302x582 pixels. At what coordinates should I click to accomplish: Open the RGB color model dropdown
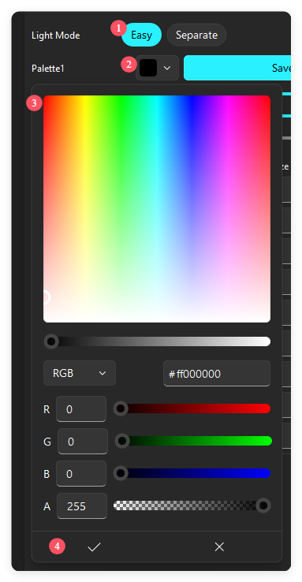tap(80, 373)
